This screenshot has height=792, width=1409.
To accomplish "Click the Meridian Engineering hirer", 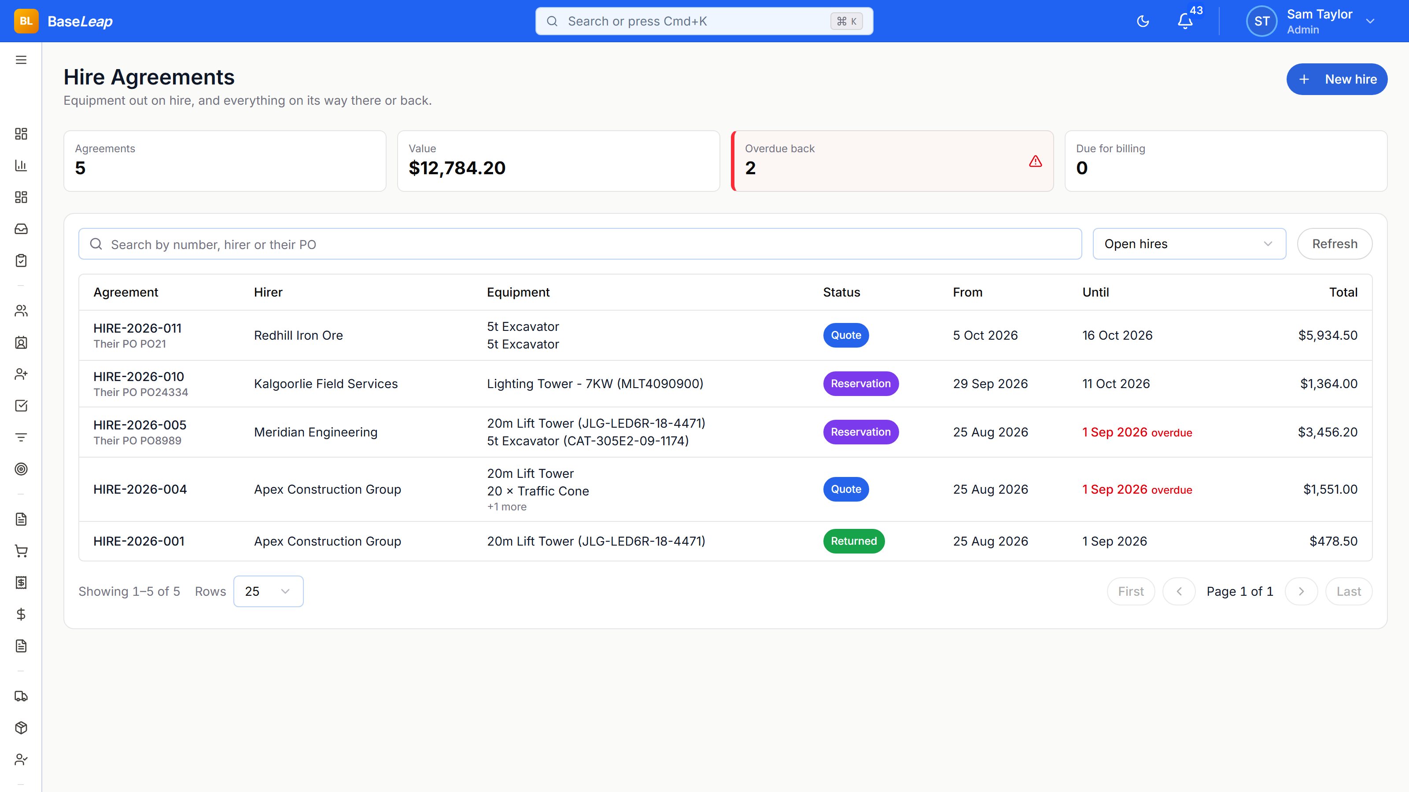I will point(316,433).
